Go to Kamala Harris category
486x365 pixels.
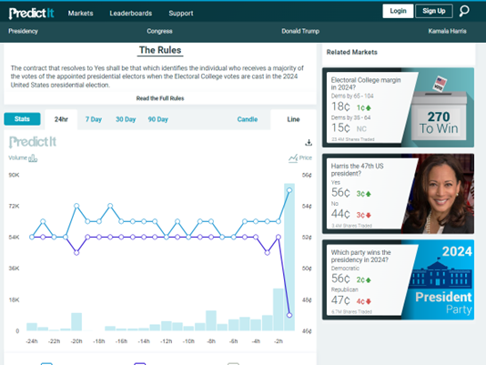[447, 31]
